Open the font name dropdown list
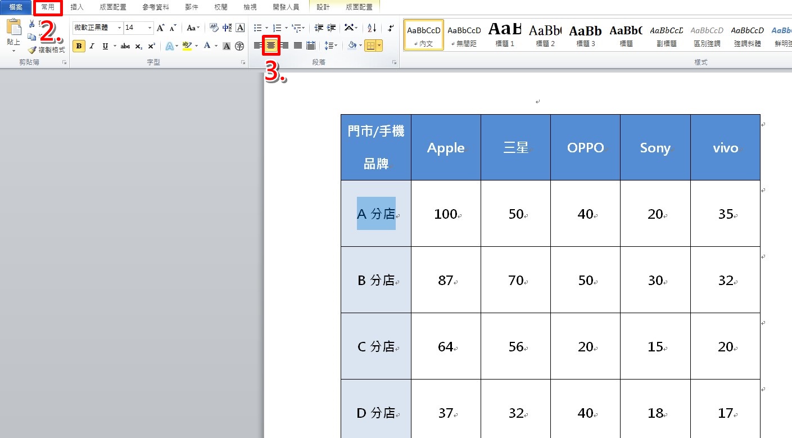This screenshot has width=792, height=438. tap(120, 28)
